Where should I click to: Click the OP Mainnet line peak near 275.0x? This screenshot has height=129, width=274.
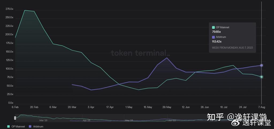coord(25,10)
